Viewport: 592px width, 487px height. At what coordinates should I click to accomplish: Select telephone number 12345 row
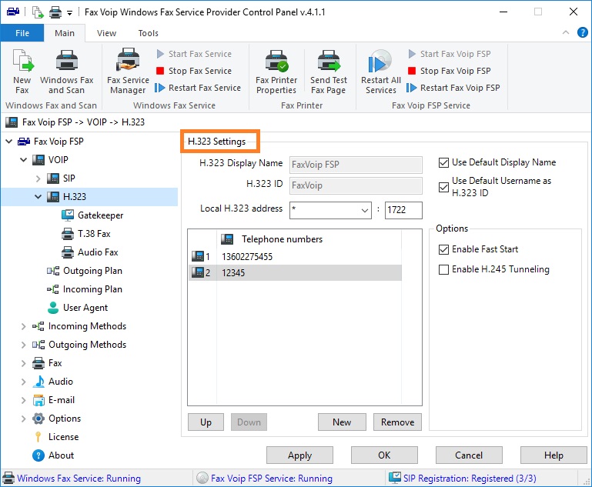click(296, 272)
